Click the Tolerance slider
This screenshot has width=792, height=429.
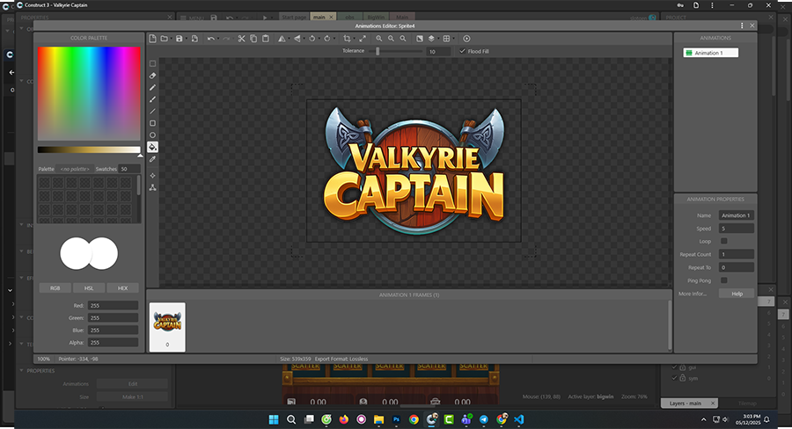click(x=378, y=52)
